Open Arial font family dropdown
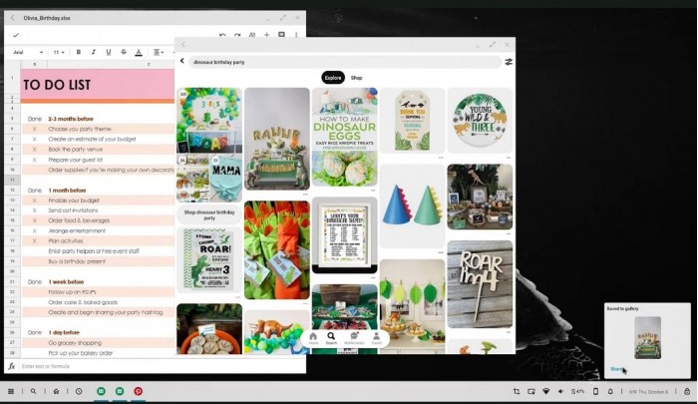Image resolution: width=698 pixels, height=404 pixels. [x=28, y=52]
